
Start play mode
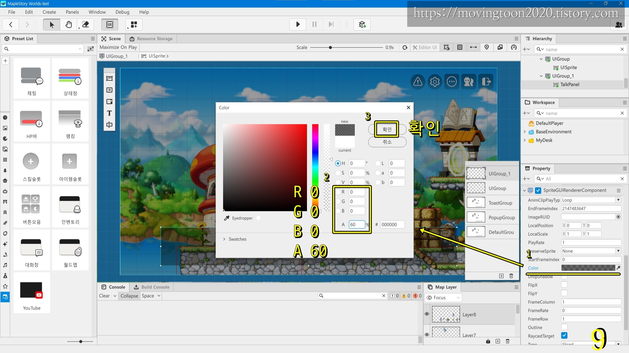(298, 25)
